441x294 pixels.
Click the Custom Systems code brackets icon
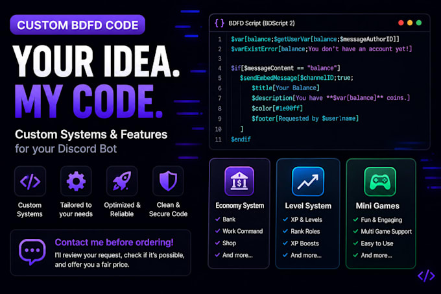click(x=30, y=182)
